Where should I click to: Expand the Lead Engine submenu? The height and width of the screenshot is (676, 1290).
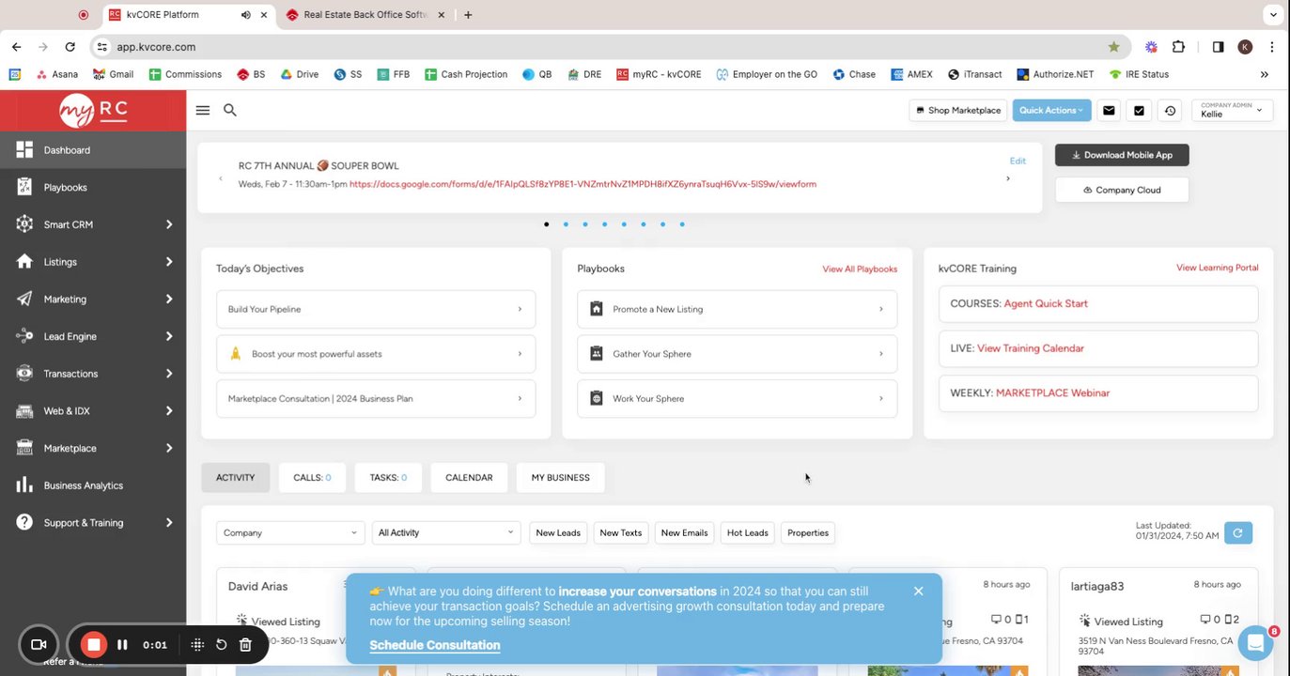tap(169, 336)
